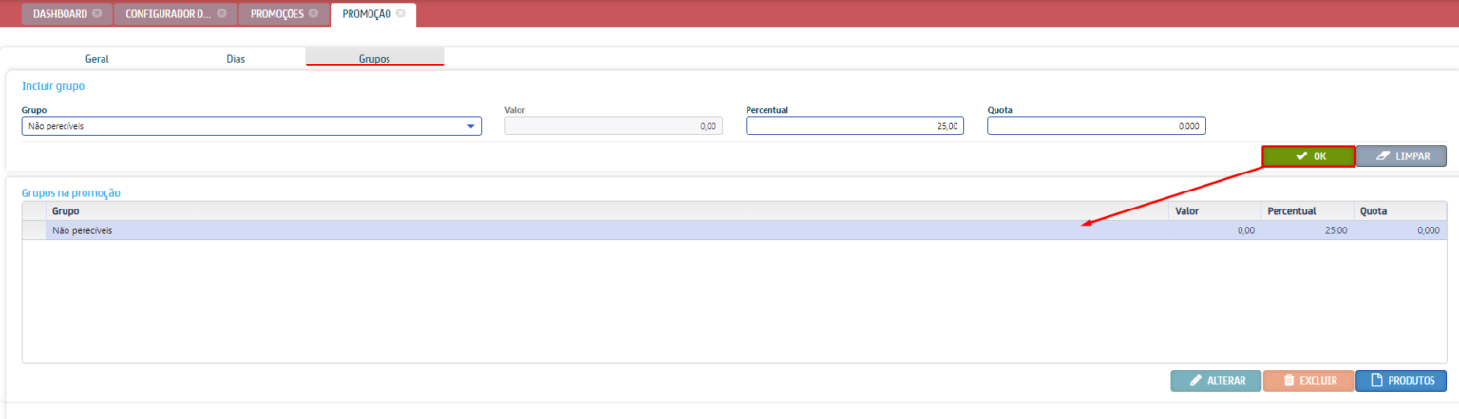Expand the Grupo dropdown arrow
The image size is (1459, 419).
470,126
